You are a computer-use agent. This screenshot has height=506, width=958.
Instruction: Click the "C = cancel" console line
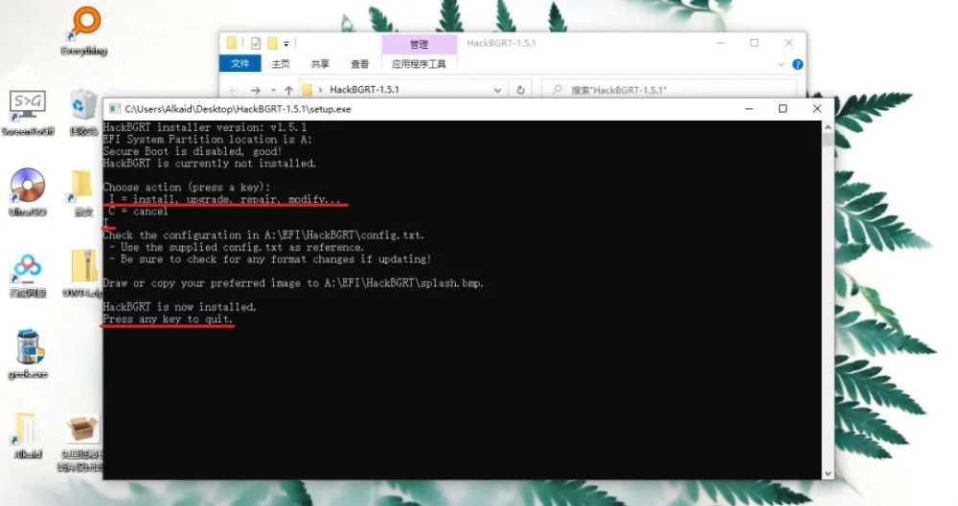(x=138, y=211)
